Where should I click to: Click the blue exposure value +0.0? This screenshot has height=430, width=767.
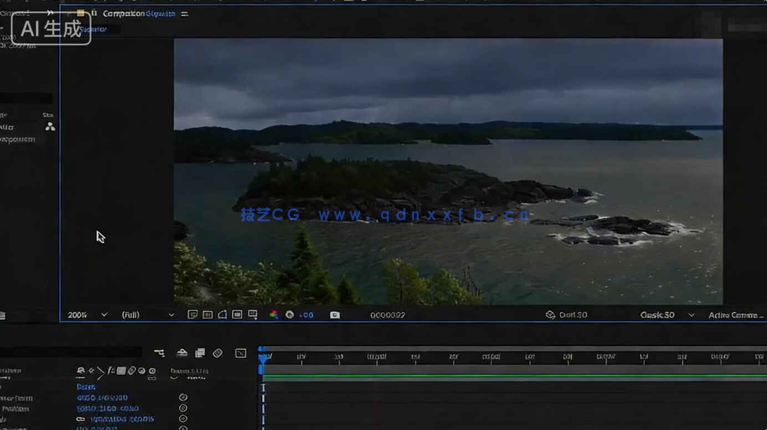click(x=306, y=315)
